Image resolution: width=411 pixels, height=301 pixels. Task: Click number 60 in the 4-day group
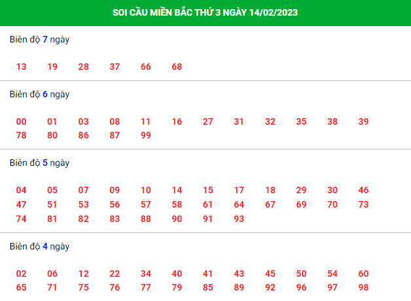click(363, 274)
